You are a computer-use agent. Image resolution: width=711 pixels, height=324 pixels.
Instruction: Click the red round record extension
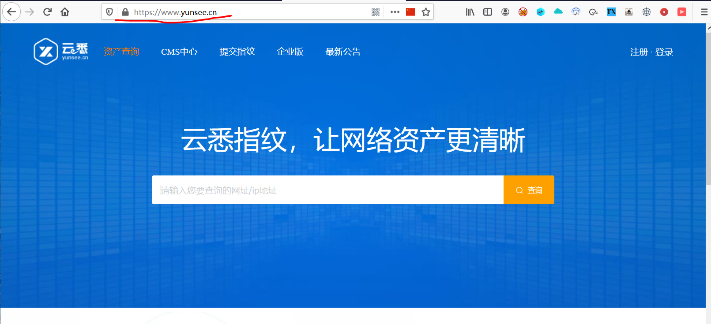[664, 12]
